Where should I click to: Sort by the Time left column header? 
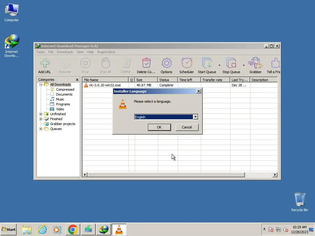tap(189, 80)
